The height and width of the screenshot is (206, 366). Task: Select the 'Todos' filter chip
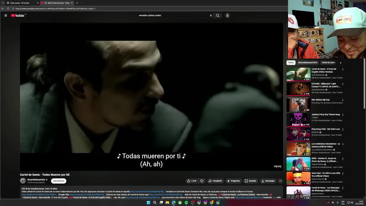pyautogui.click(x=291, y=63)
